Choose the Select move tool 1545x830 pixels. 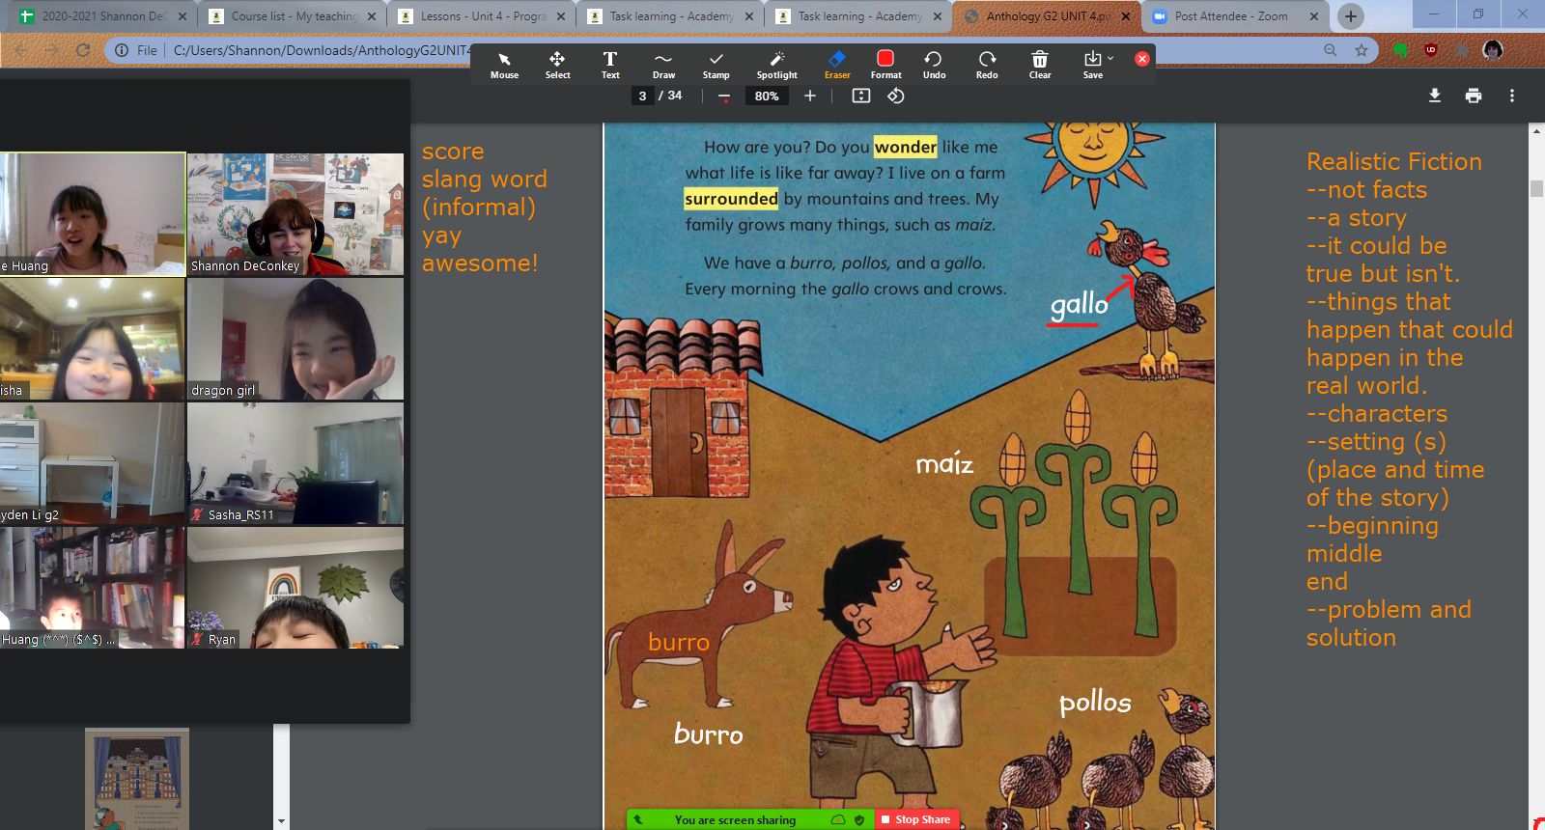pyautogui.click(x=557, y=65)
